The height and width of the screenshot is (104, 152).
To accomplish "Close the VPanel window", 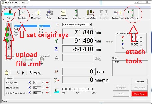I will pos(147,2).
